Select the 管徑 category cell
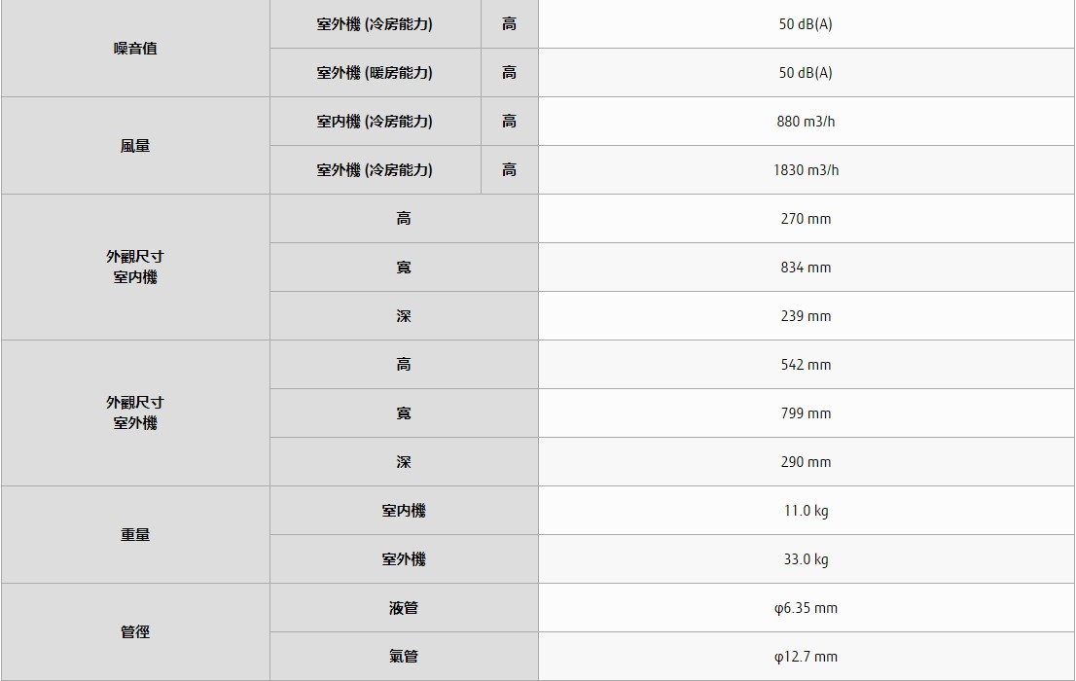This screenshot has width=1076, height=681. (135, 632)
